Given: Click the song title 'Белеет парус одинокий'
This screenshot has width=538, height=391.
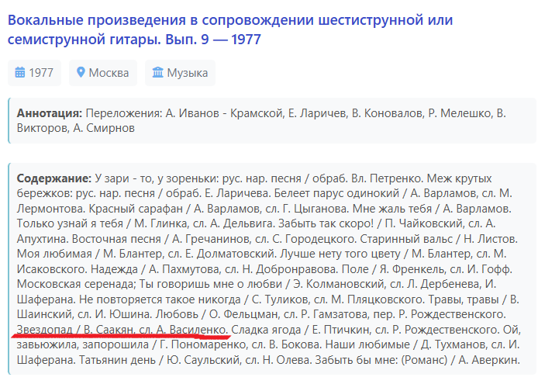Looking at the screenshot, I should (336, 193).
